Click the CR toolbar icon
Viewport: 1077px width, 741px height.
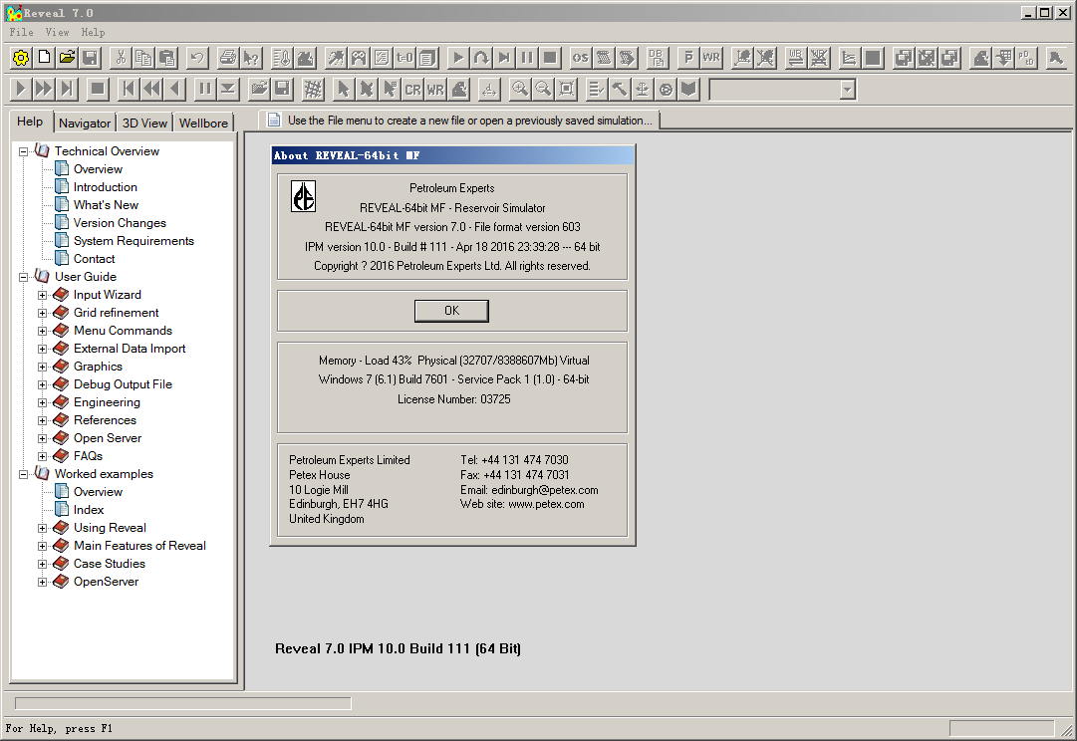pos(412,89)
